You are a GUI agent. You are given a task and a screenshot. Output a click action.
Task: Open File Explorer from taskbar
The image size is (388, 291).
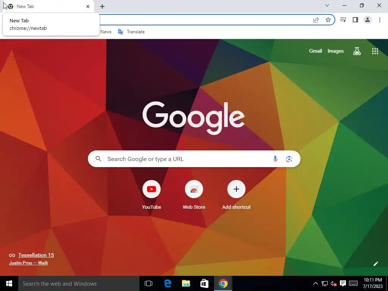tap(186, 283)
